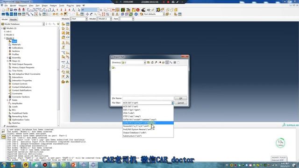Image resolution: width=299 pixels, height=168 pixels.
Task: Click OK in Import Part dialog
Action: point(181,98)
